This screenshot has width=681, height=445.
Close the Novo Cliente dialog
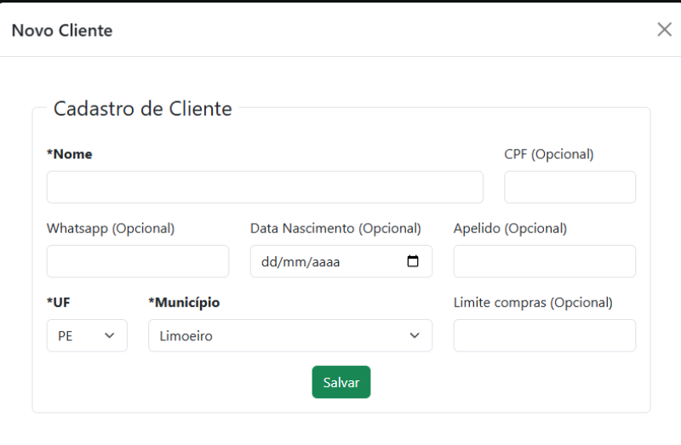pyautogui.click(x=664, y=30)
